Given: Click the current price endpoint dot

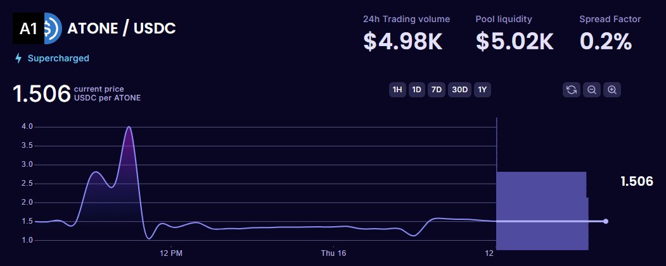Looking at the screenshot, I should click(x=606, y=221).
